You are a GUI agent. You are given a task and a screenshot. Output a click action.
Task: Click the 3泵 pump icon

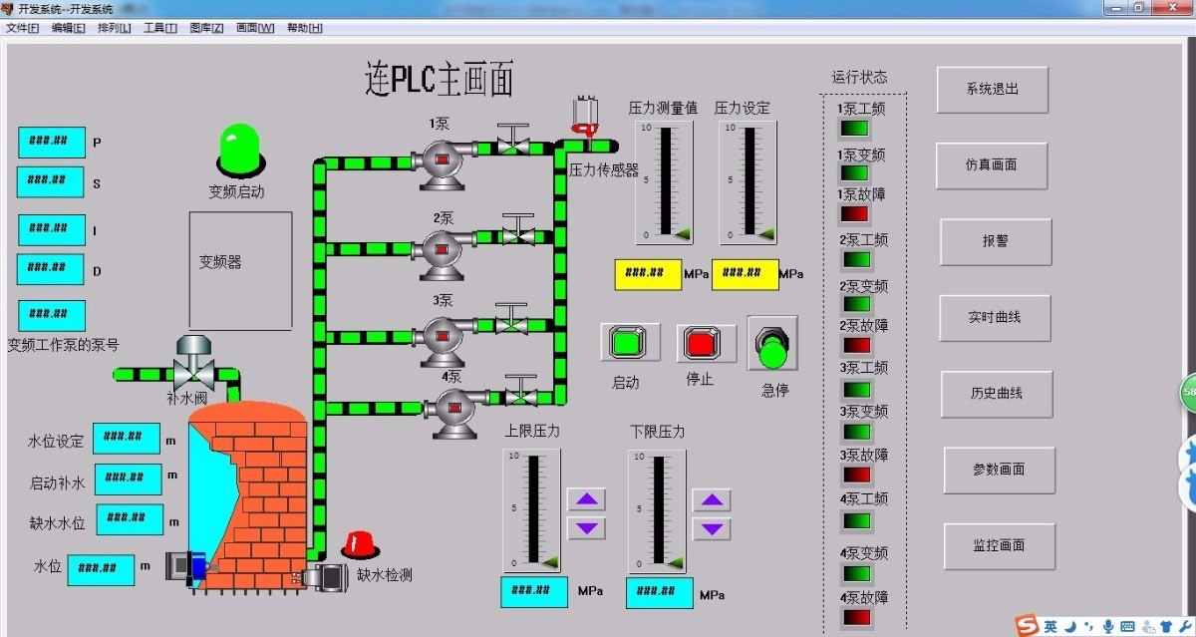click(x=441, y=340)
